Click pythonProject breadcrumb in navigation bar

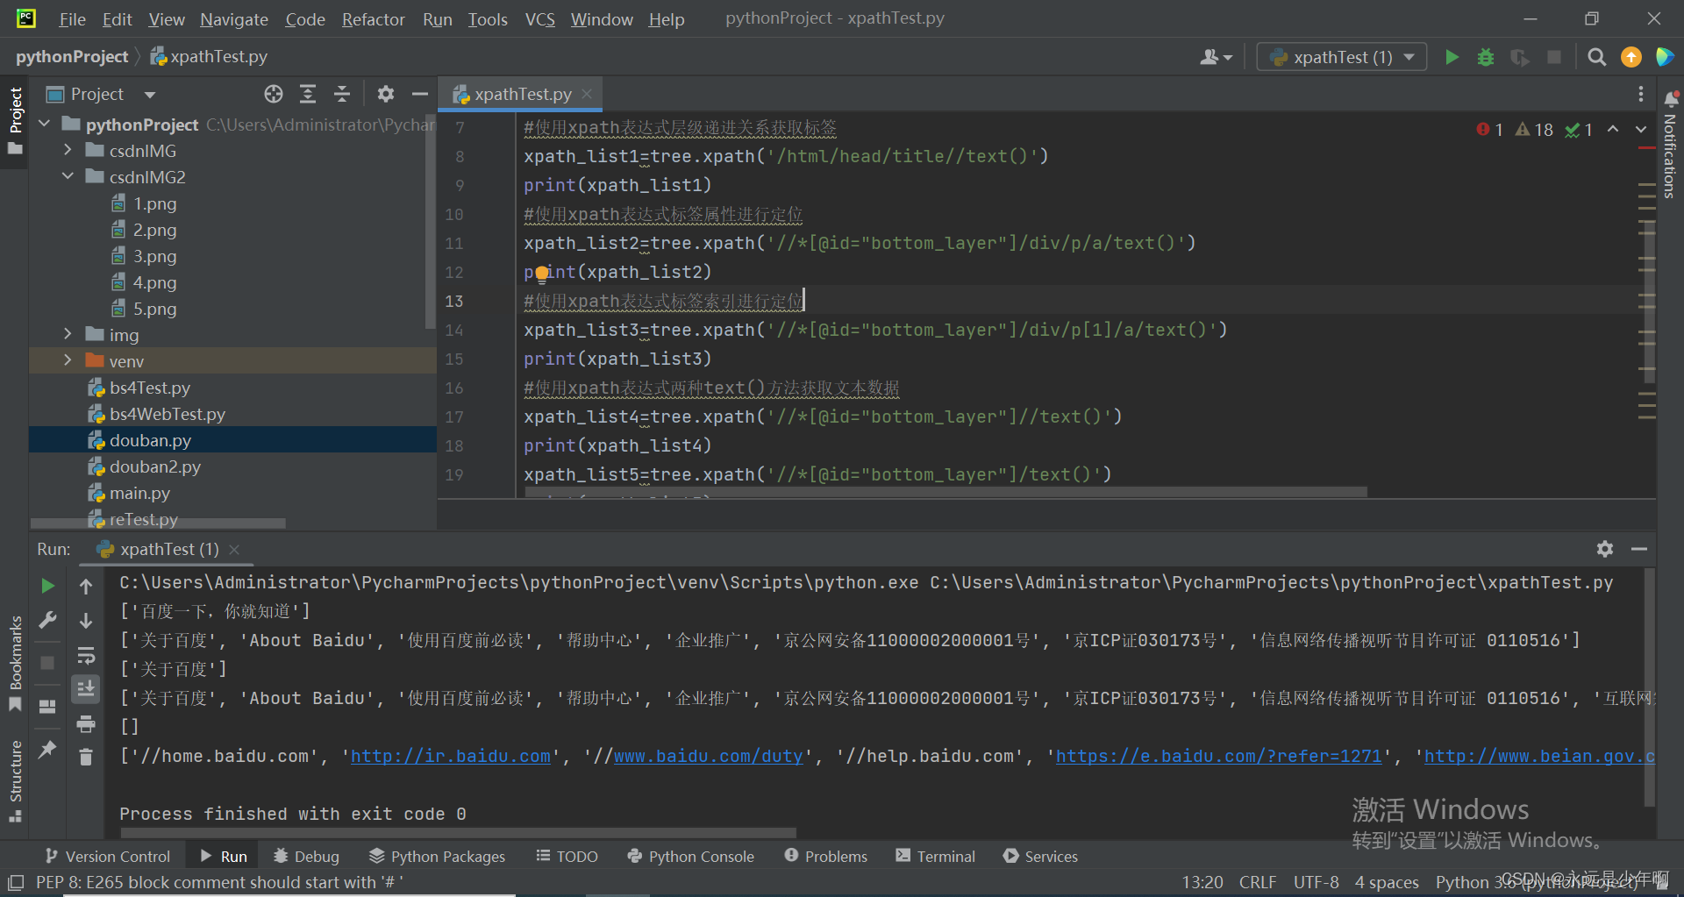click(72, 57)
